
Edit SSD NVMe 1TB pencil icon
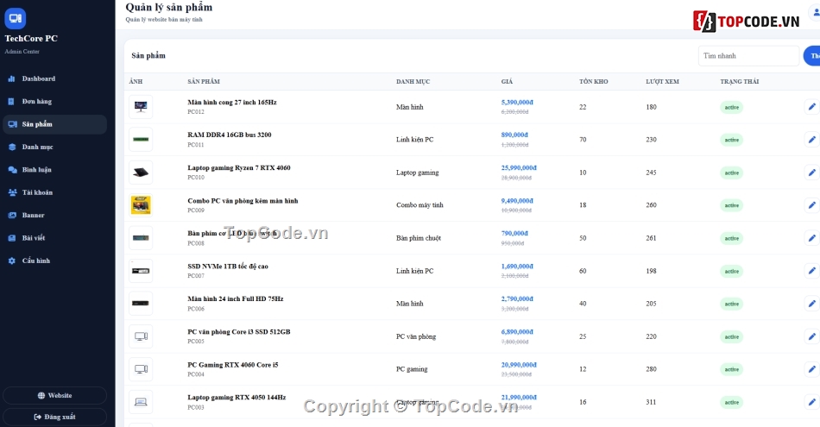click(811, 271)
